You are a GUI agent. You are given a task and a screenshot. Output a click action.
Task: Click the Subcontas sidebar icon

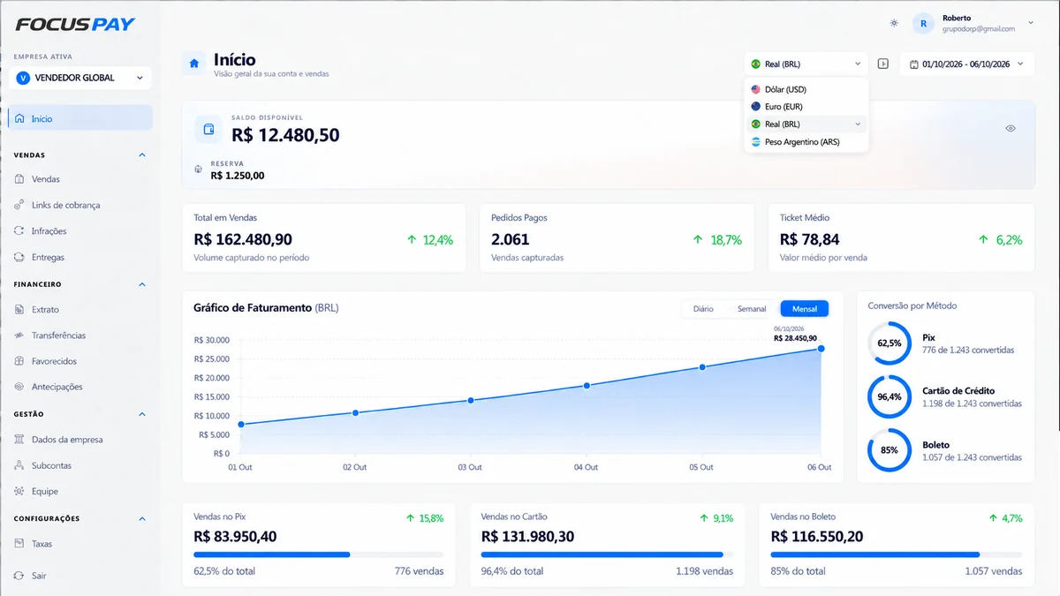[19, 465]
